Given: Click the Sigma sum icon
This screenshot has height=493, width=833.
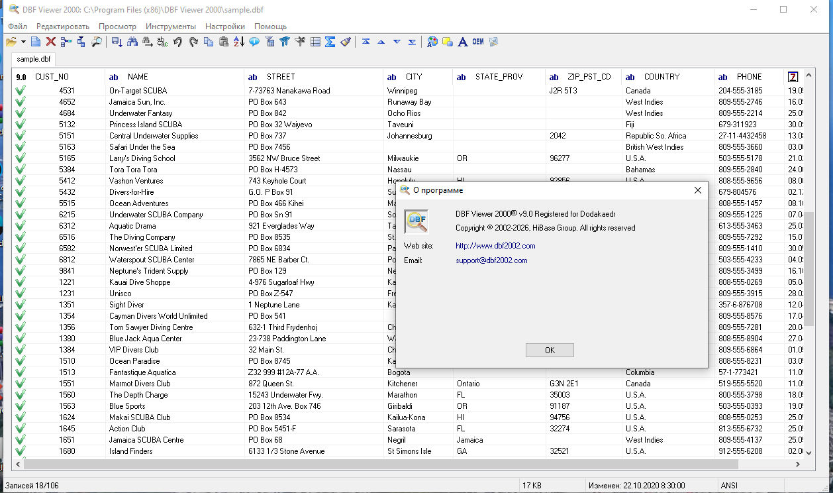Looking at the screenshot, I should pyautogui.click(x=330, y=42).
